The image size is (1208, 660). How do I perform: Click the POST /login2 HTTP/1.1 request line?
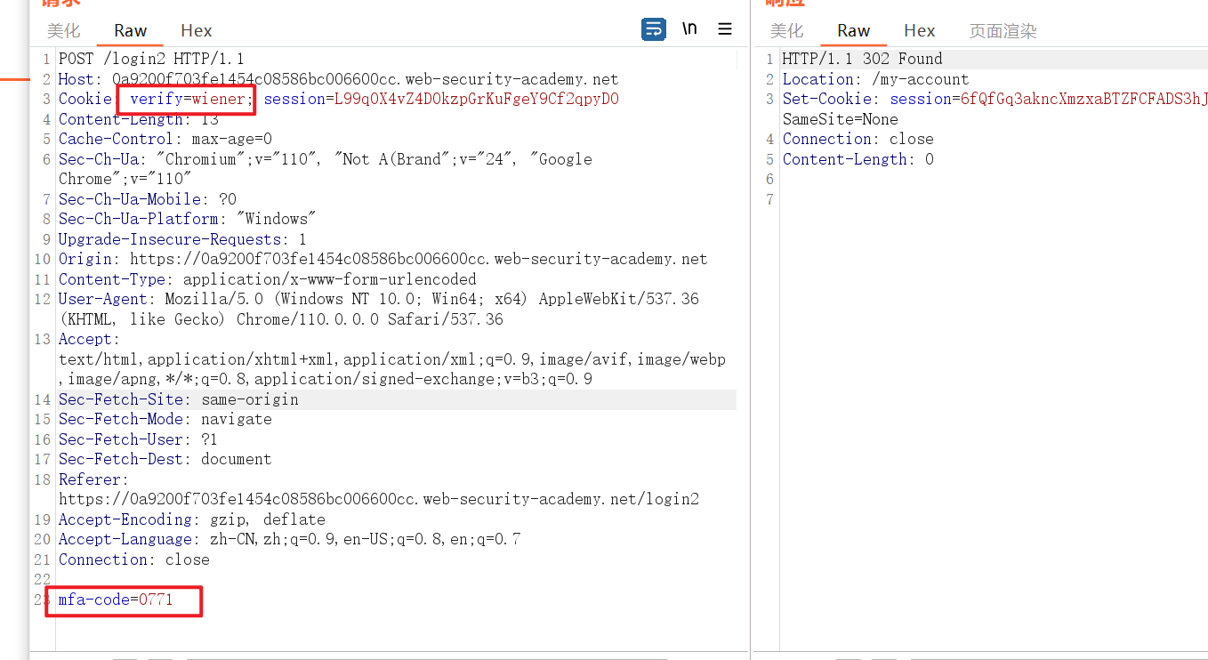[x=151, y=59]
